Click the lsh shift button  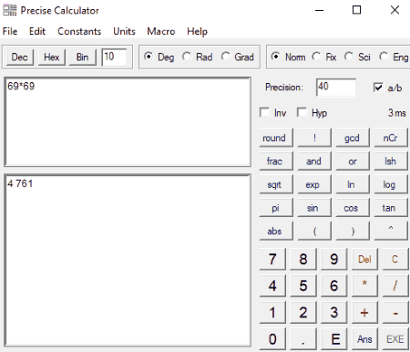click(x=391, y=160)
